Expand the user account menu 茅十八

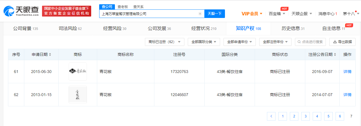pos(350,13)
